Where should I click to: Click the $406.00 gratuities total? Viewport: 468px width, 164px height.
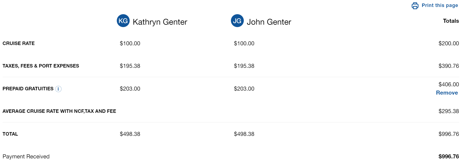tap(449, 84)
